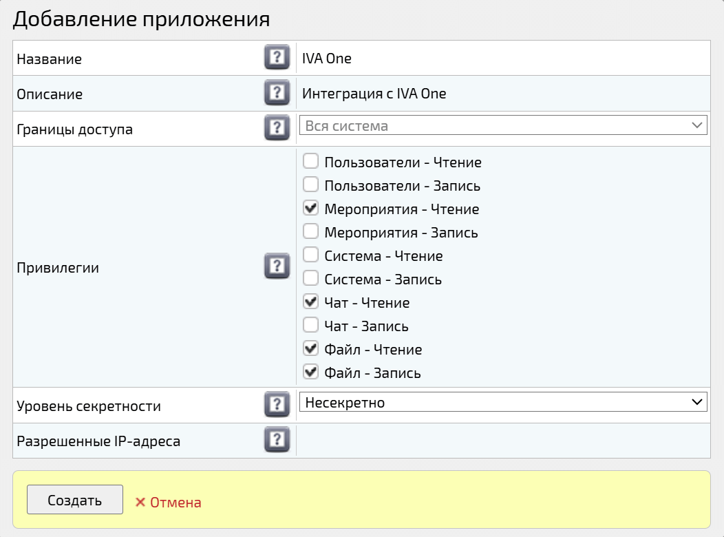
Task: Click the IVA One name field
Action: [x=502, y=58]
